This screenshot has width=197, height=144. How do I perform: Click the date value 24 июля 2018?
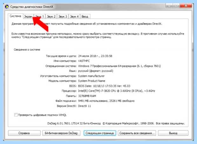[x=95, y=56]
